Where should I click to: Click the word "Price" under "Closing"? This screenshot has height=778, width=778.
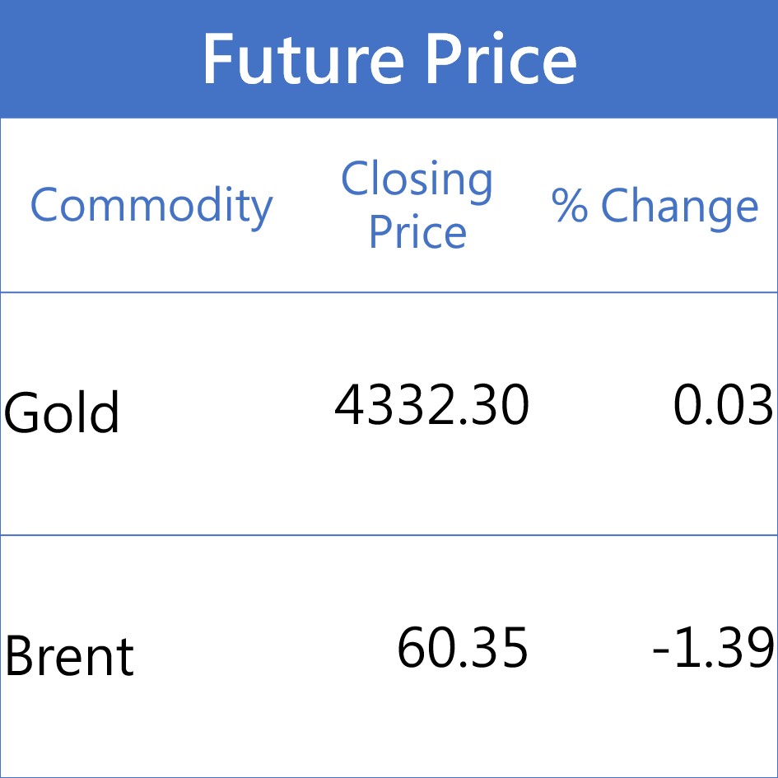click(x=417, y=231)
